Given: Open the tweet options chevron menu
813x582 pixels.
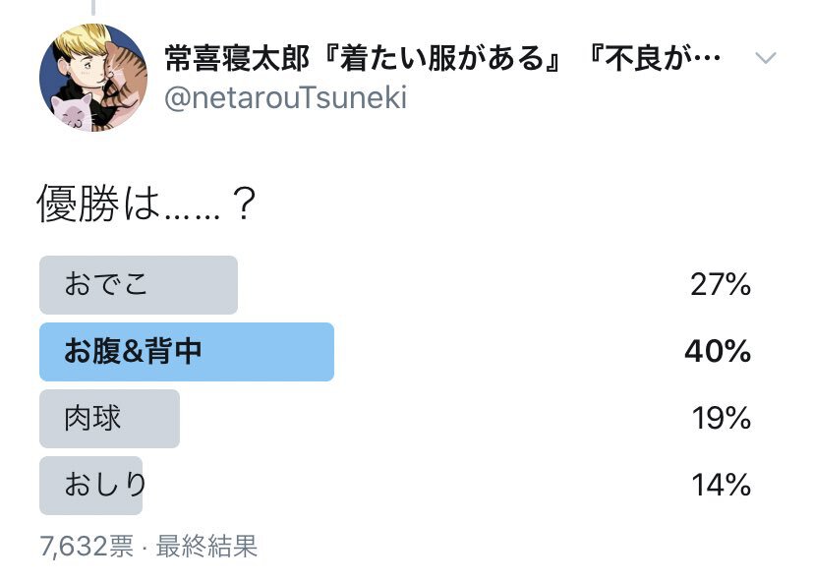Looking at the screenshot, I should click(765, 59).
